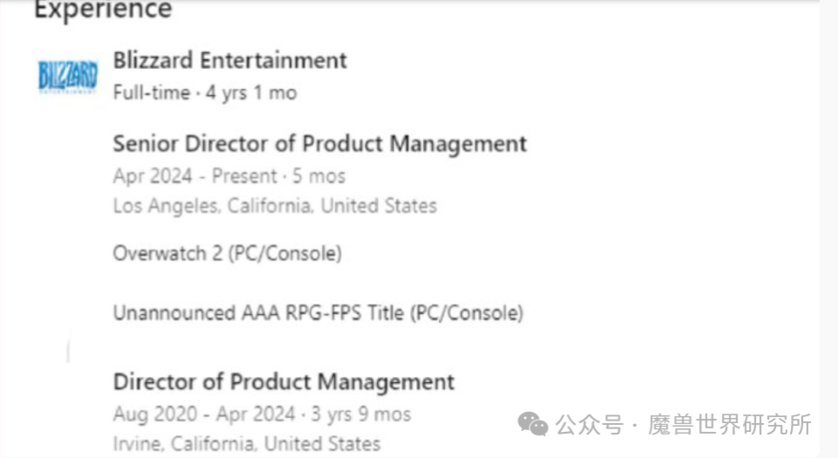Click Irvine, California location text
The height and width of the screenshot is (458, 838).
click(246, 443)
